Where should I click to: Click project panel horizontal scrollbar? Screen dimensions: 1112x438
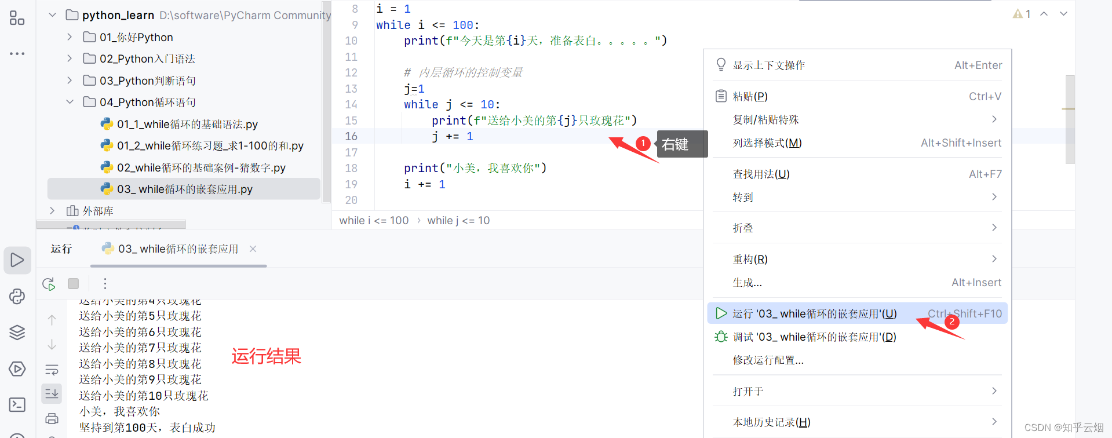click(111, 224)
